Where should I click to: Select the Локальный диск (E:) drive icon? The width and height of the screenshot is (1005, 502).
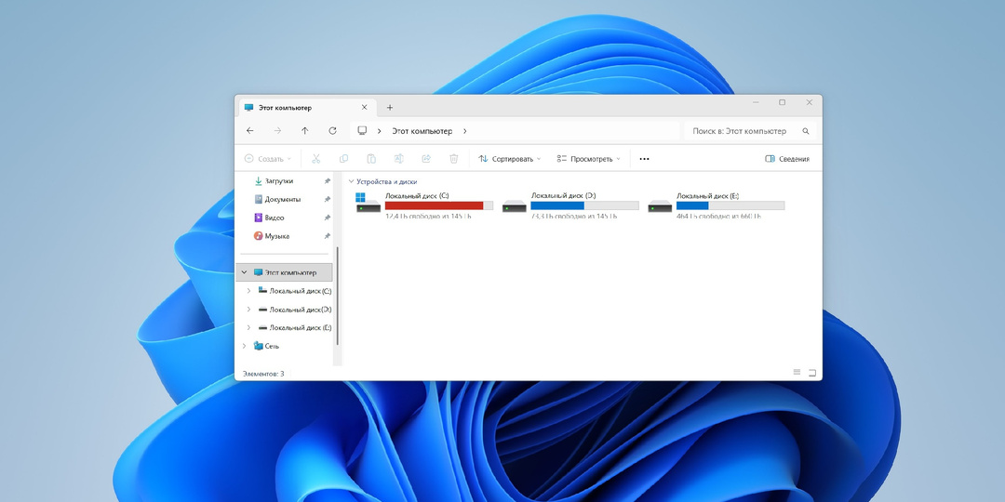(x=660, y=205)
